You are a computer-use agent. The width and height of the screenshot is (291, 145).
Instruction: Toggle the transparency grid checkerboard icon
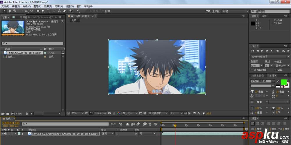pyautogui.click(x=145, y=113)
